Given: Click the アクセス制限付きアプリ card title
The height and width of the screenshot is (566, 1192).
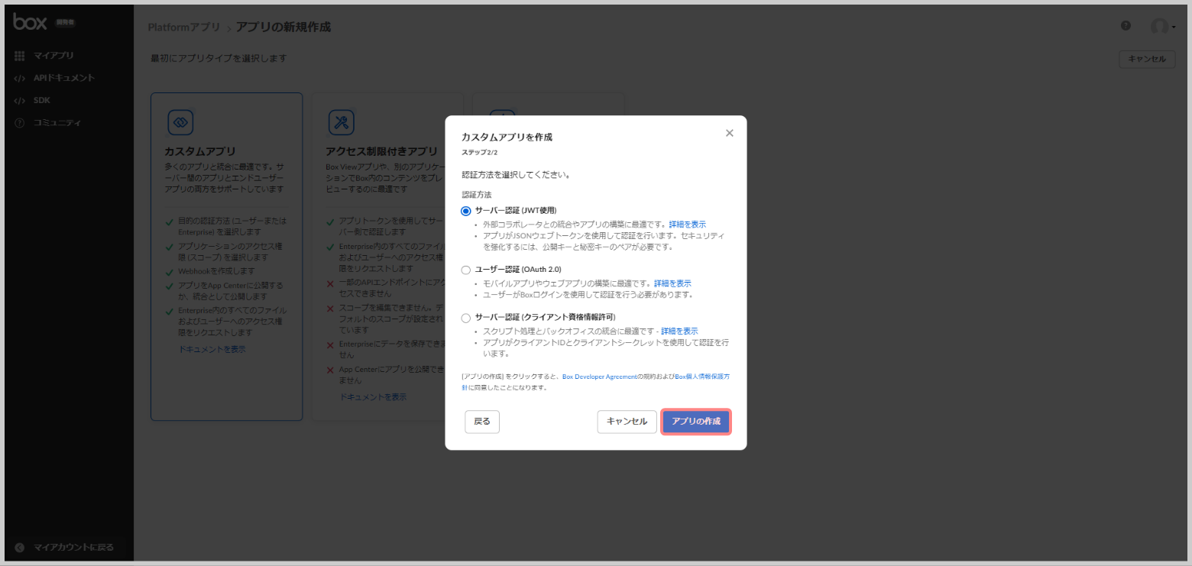Looking at the screenshot, I should 382,151.
